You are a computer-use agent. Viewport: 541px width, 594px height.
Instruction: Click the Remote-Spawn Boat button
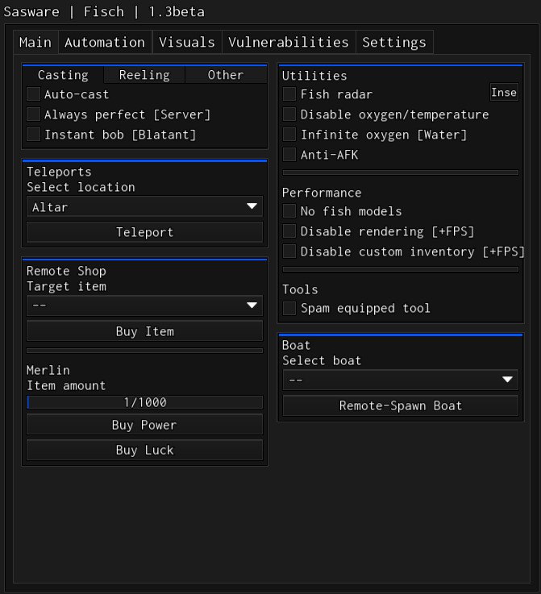pos(400,405)
